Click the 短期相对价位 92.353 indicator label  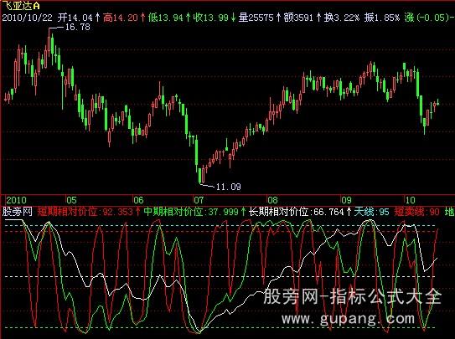(85, 212)
